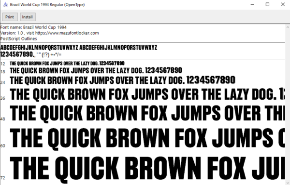The width and height of the screenshot is (290, 185).
Task: Click the 1234567890 digits and punctuation sample line
Action: point(31,54)
